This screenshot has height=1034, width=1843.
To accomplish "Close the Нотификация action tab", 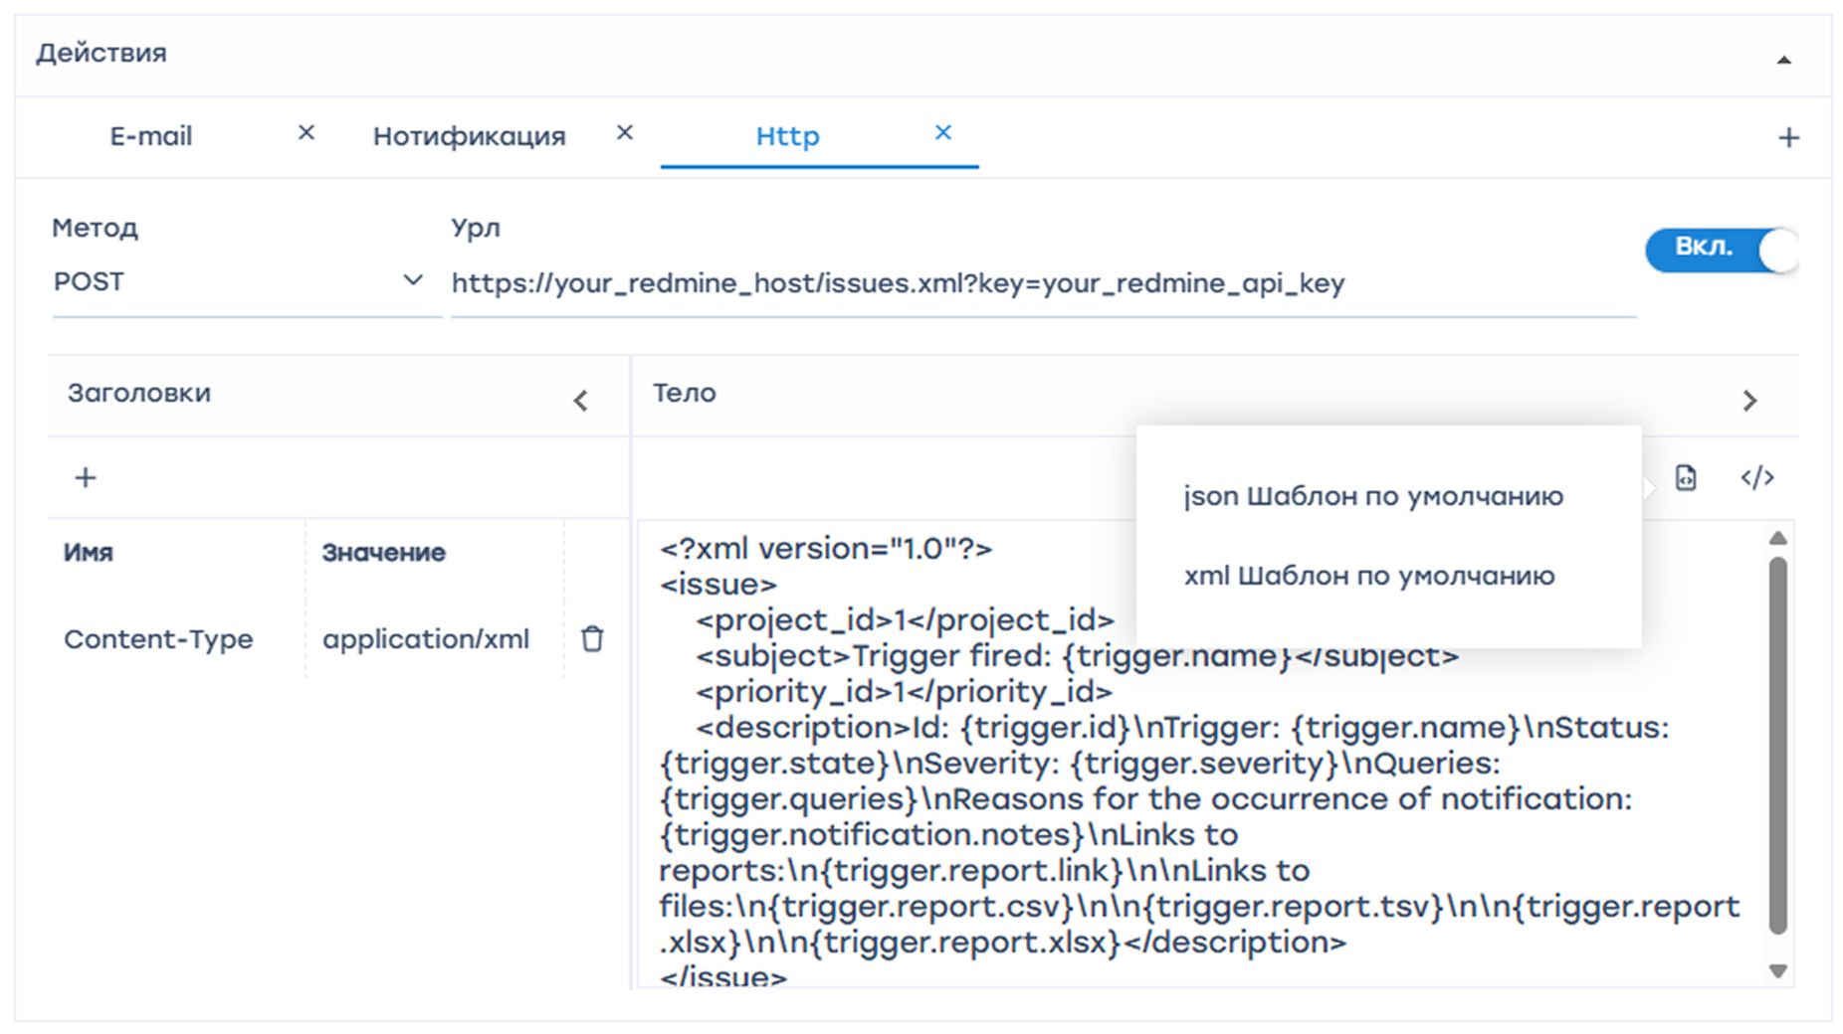I will coord(625,133).
